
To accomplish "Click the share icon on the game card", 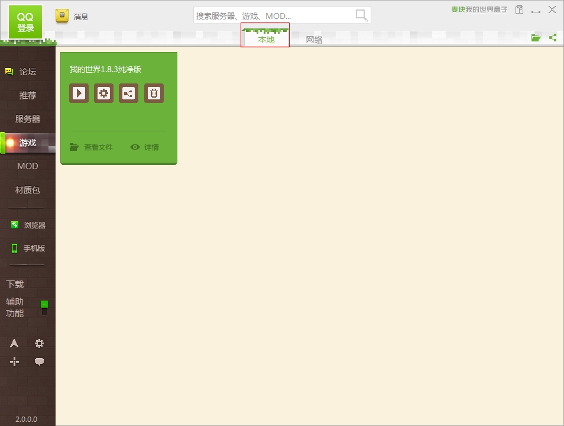I will click(x=128, y=93).
